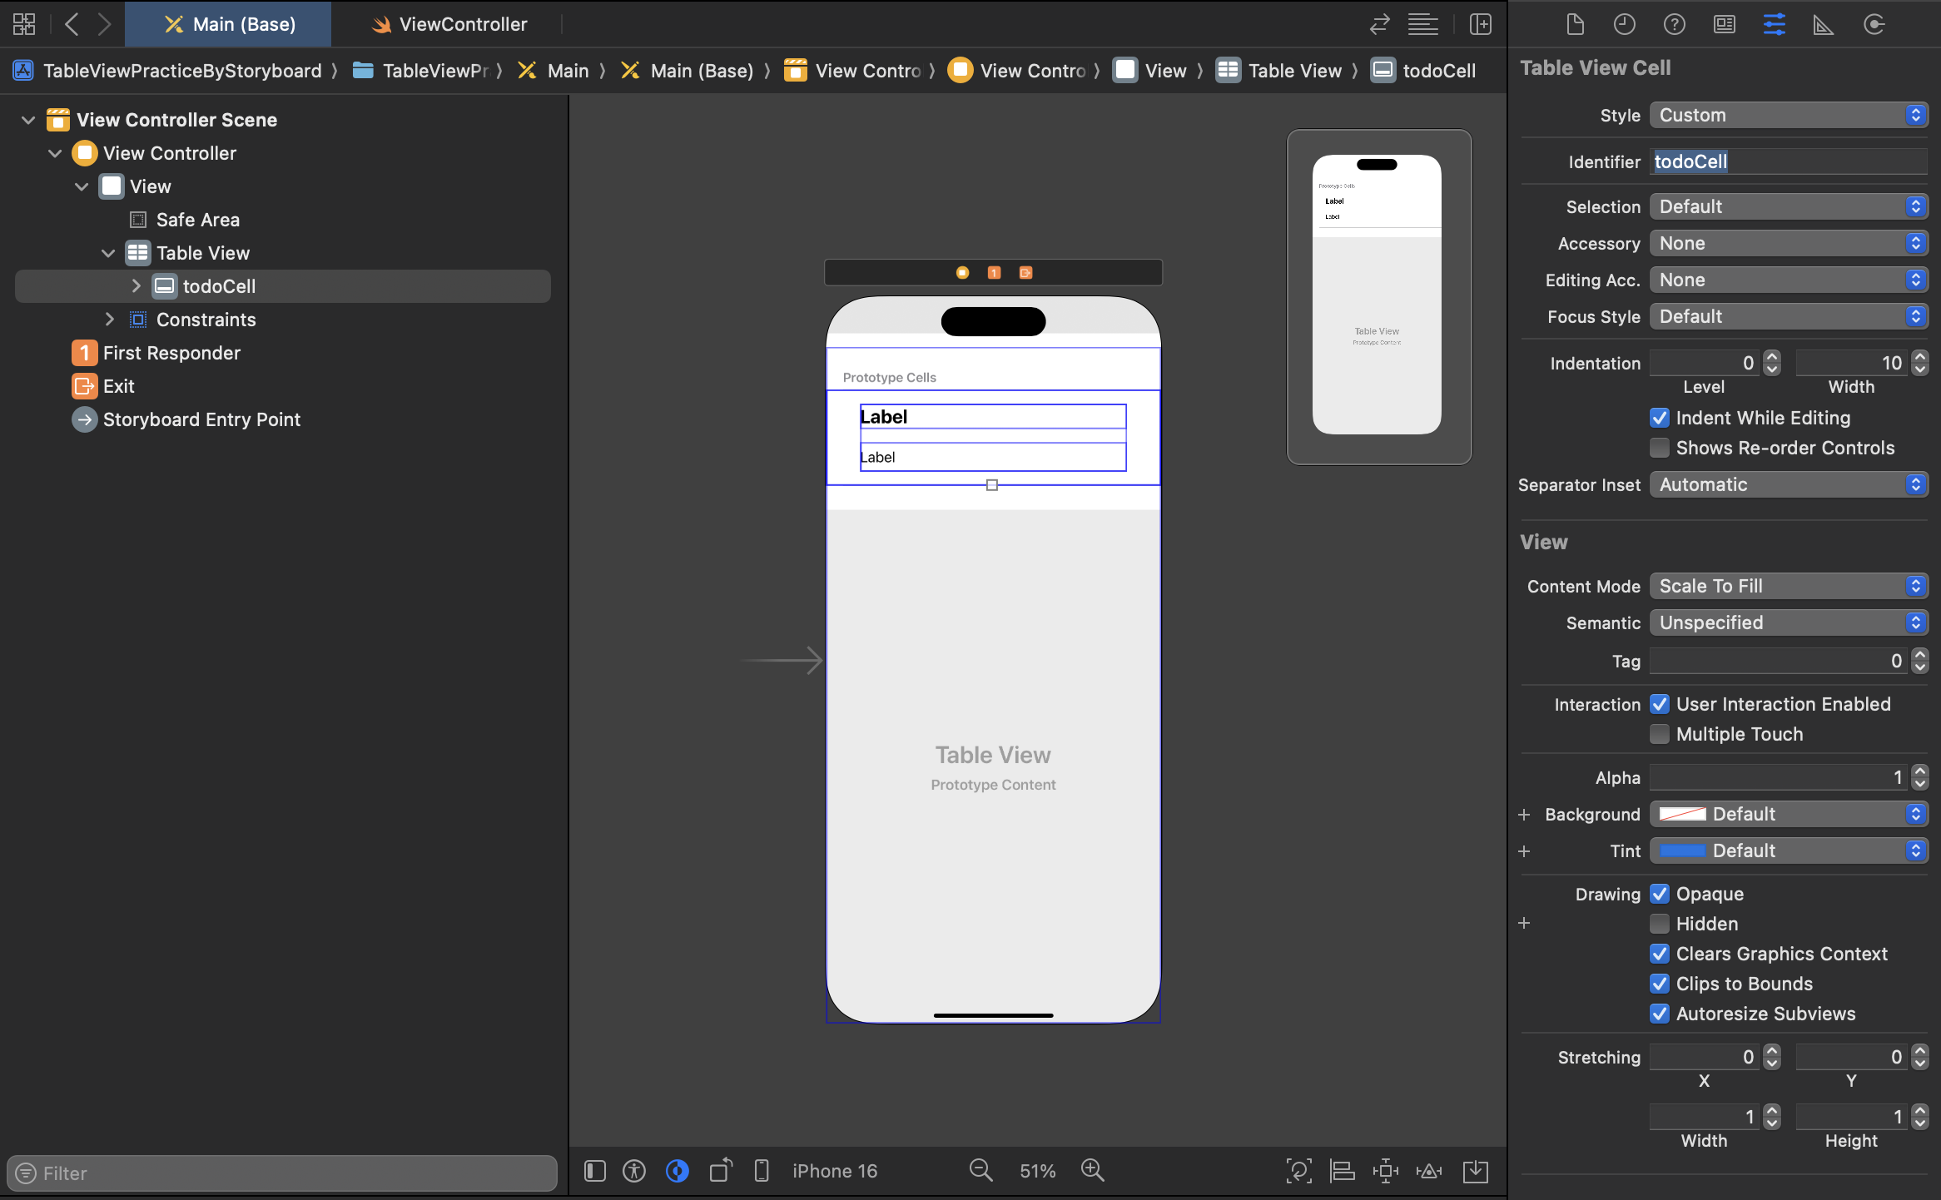
Task: Zoom in on the storyboard canvas
Action: click(1092, 1170)
